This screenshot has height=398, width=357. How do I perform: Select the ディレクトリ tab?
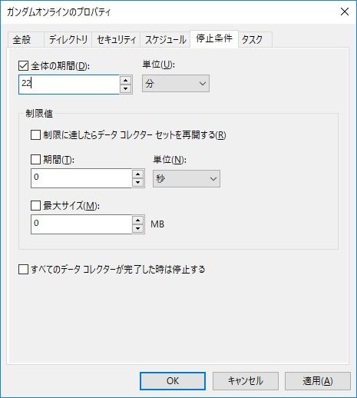(68, 40)
